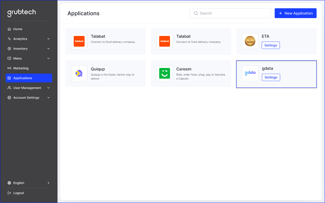Click the Logout option
Viewport: 325px width, 203px height.
pyautogui.click(x=19, y=193)
